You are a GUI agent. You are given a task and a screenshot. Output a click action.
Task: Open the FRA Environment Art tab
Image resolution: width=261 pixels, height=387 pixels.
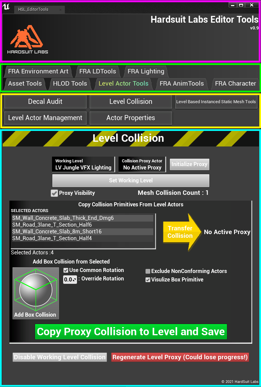(x=38, y=72)
